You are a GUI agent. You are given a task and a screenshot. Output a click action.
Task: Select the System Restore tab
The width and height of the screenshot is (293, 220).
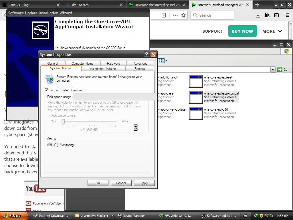(61, 68)
